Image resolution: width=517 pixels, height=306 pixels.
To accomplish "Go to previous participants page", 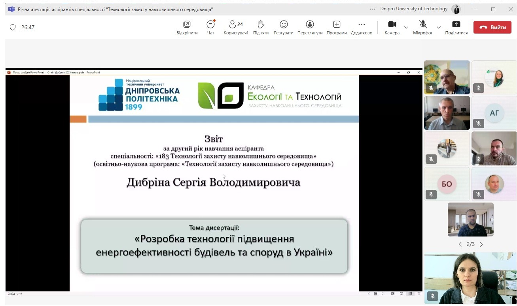I will click(x=460, y=244).
